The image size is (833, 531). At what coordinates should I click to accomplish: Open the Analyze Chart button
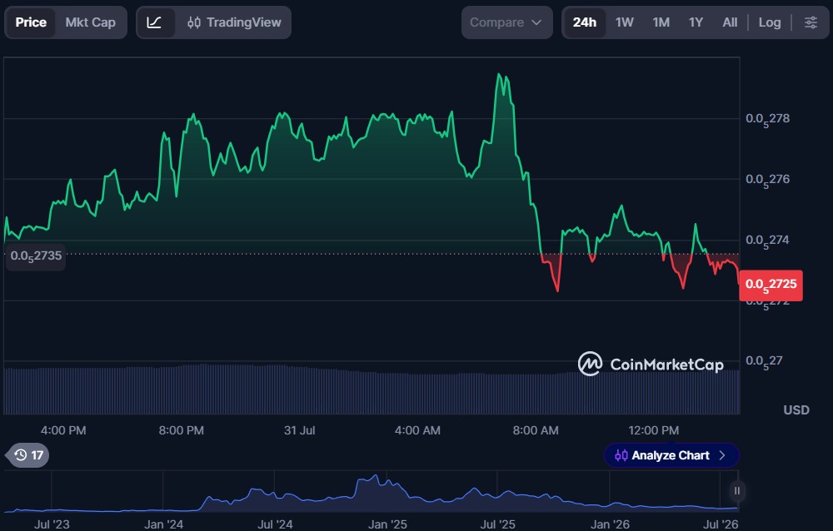(671, 455)
